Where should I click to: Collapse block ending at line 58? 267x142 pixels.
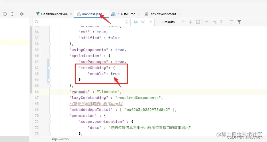[x=49, y=44]
